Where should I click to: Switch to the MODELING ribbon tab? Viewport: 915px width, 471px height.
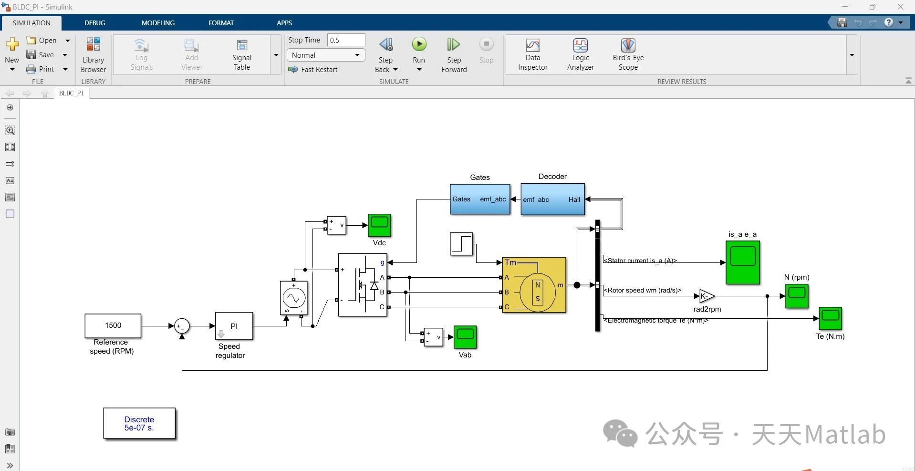pyautogui.click(x=158, y=22)
